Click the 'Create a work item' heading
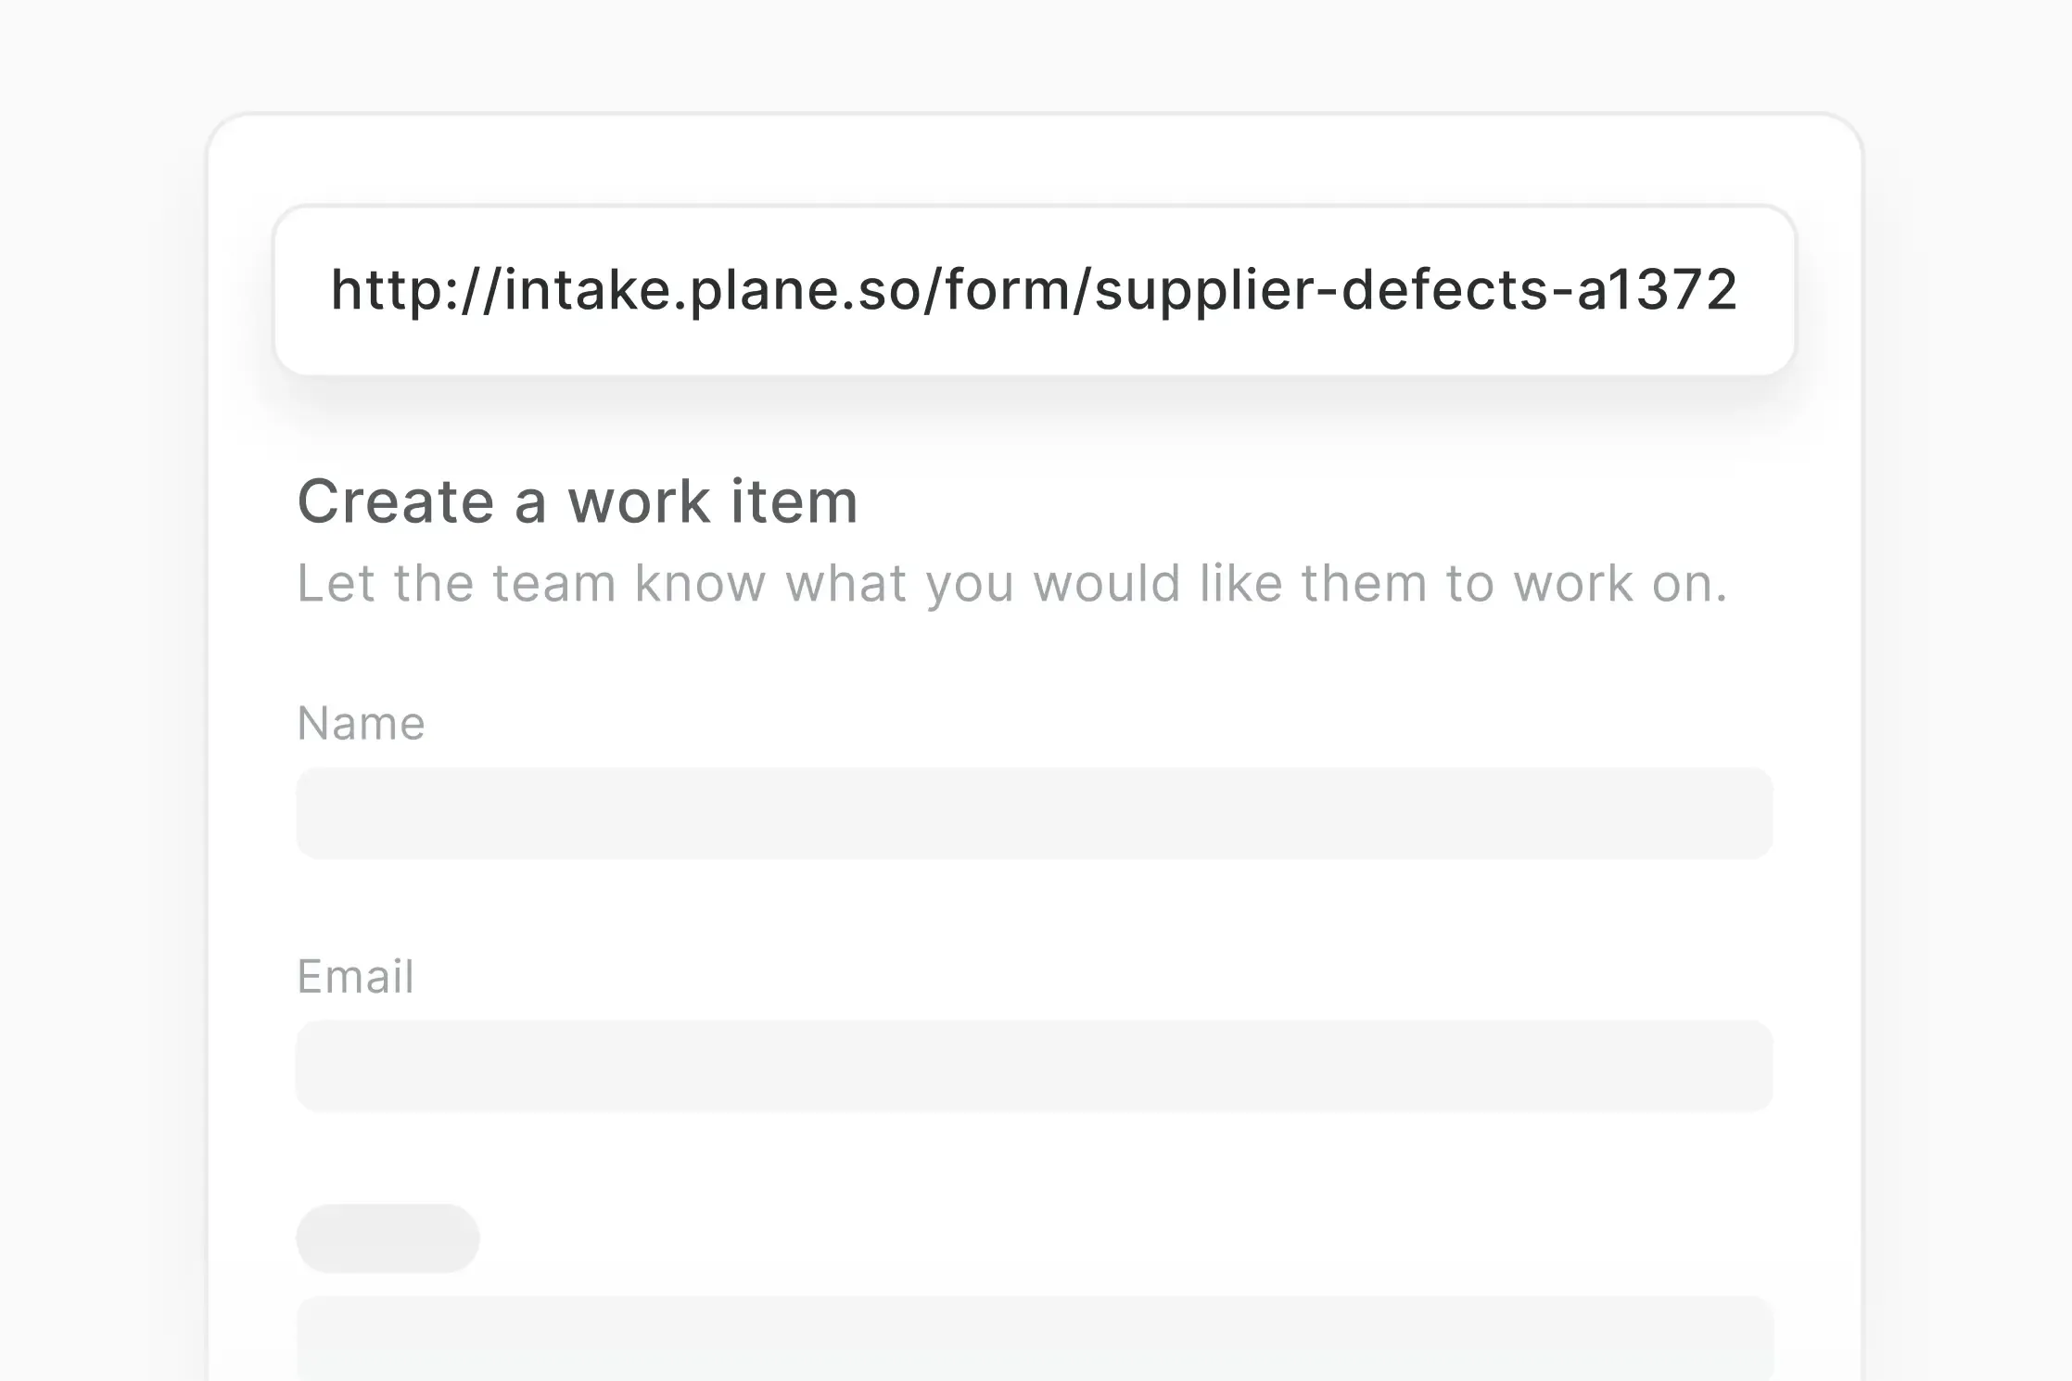 [577, 500]
